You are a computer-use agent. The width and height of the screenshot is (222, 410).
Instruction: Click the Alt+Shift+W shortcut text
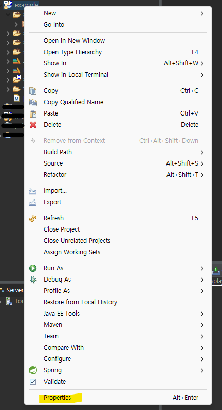tap(181, 63)
